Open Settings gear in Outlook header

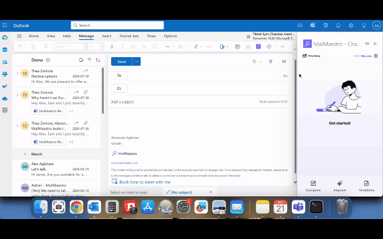(351, 25)
